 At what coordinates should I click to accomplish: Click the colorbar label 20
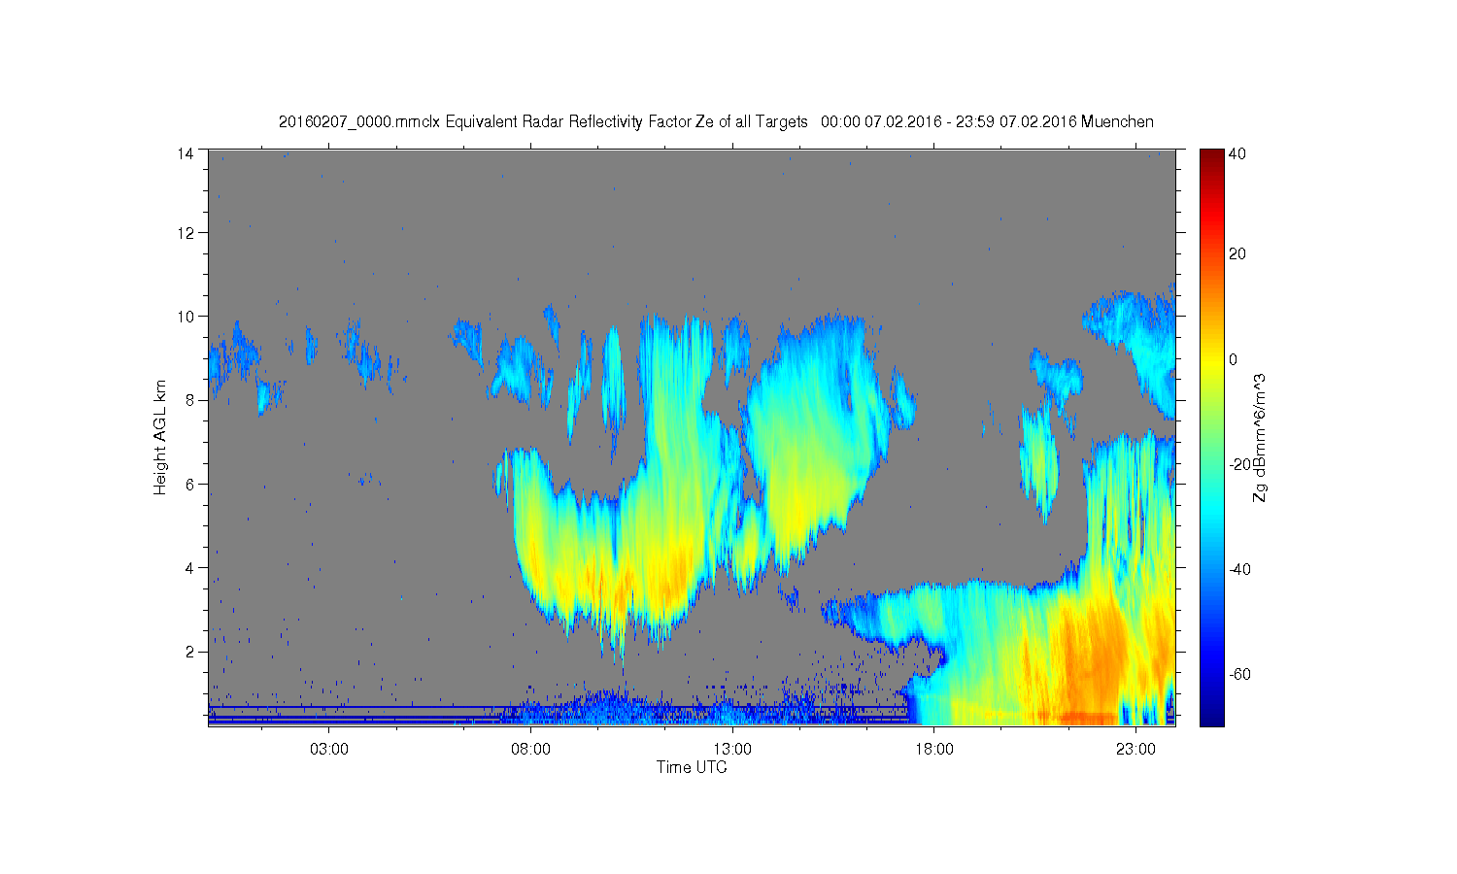pyautogui.click(x=1237, y=254)
